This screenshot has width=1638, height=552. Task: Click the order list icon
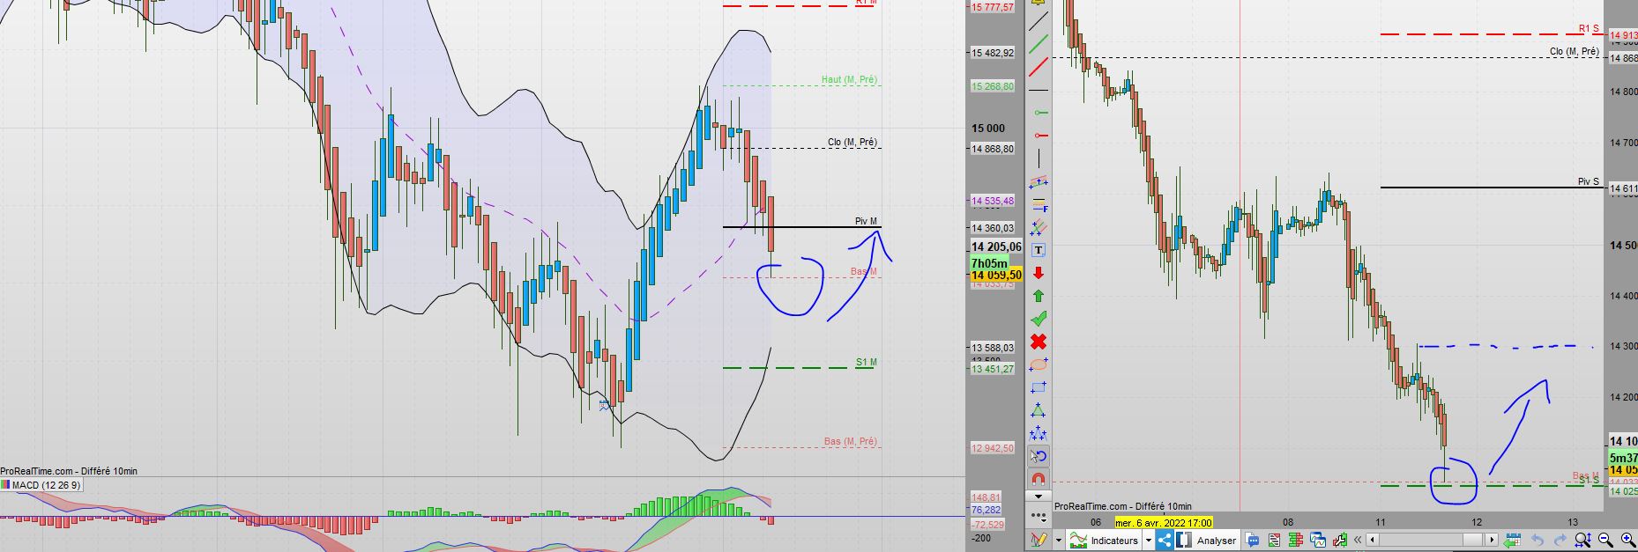(x=1274, y=540)
